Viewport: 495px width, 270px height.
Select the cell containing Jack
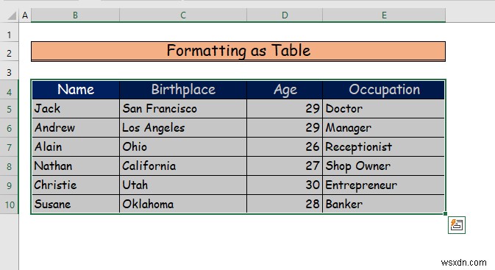coord(76,109)
